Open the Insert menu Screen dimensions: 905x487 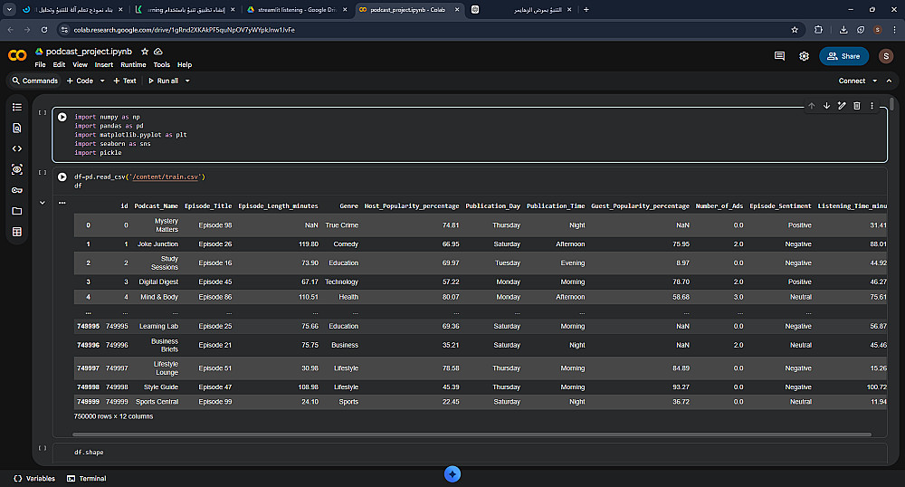(x=104, y=65)
